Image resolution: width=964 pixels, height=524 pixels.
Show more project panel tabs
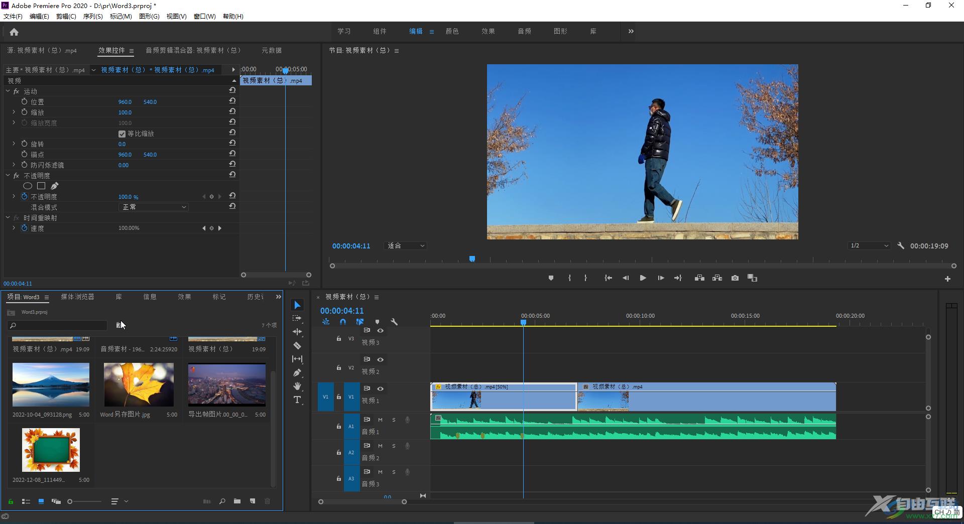click(x=279, y=297)
